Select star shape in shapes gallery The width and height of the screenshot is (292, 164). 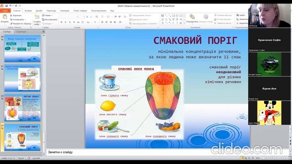(x=181, y=23)
